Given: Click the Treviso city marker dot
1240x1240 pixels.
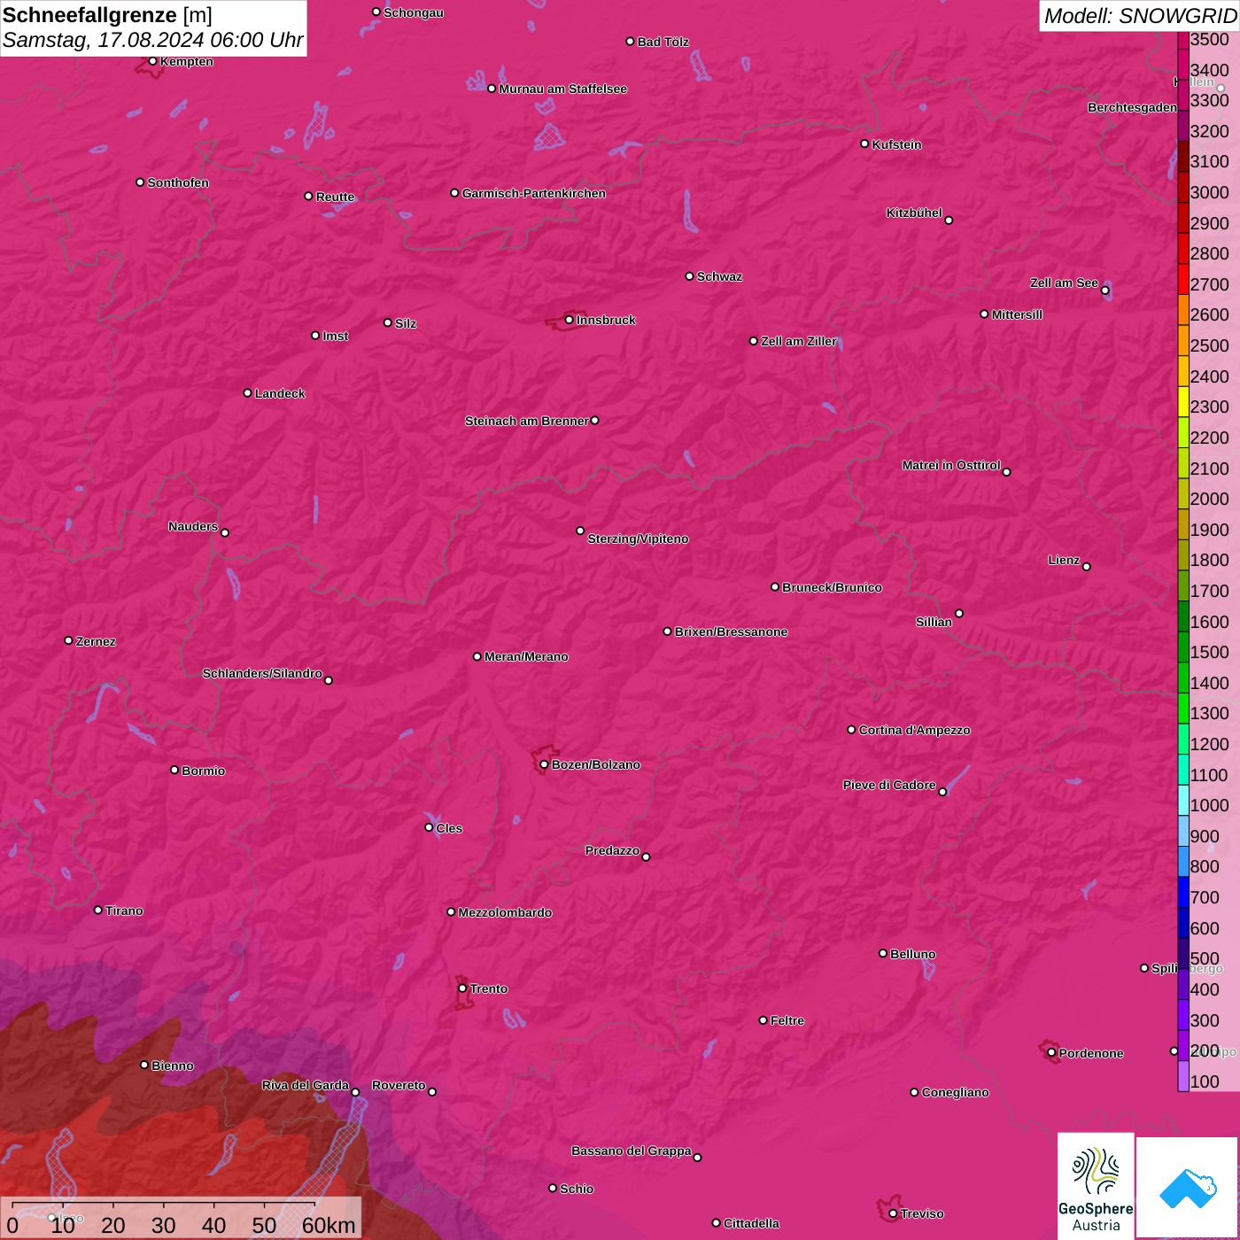Looking at the screenshot, I should point(893,1213).
